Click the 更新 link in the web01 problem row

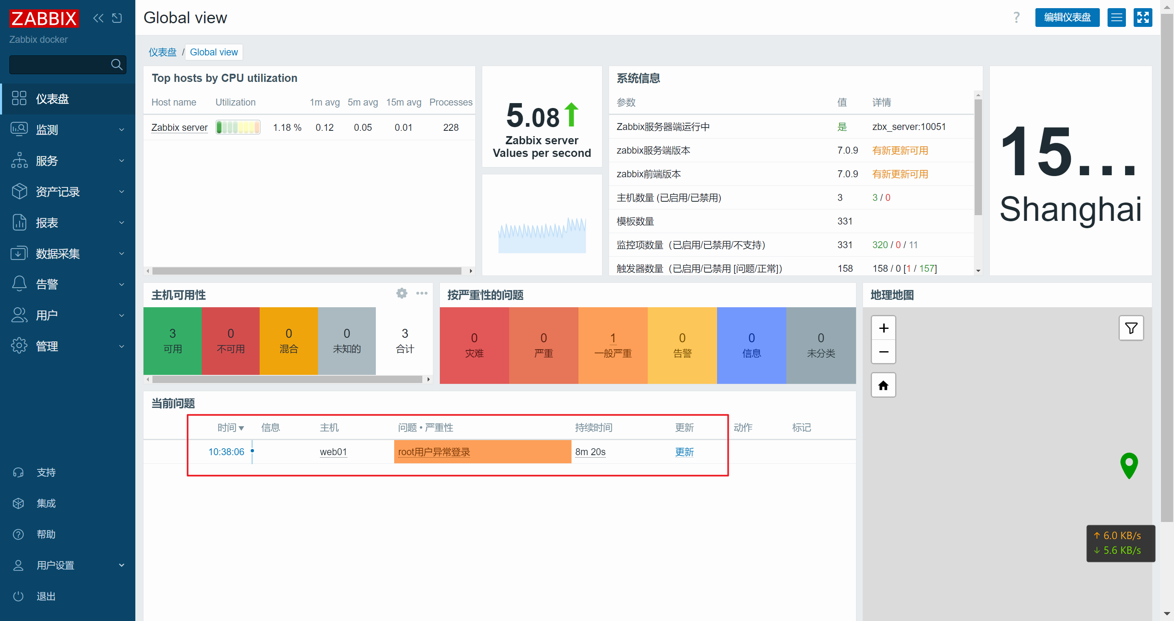point(684,452)
